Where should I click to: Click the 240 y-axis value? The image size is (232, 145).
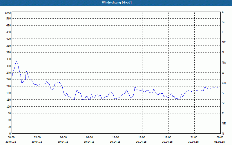[x=9, y=79]
